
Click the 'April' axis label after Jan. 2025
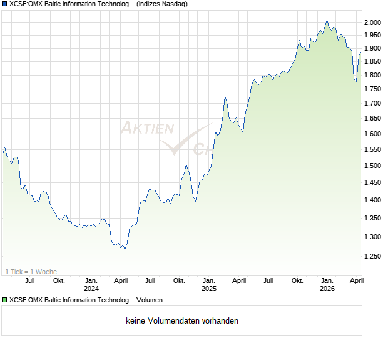click(239, 281)
